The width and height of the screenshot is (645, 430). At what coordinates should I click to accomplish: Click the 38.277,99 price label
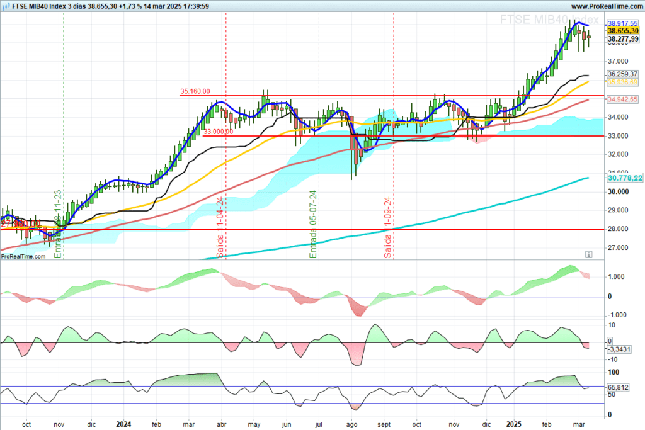(623, 38)
